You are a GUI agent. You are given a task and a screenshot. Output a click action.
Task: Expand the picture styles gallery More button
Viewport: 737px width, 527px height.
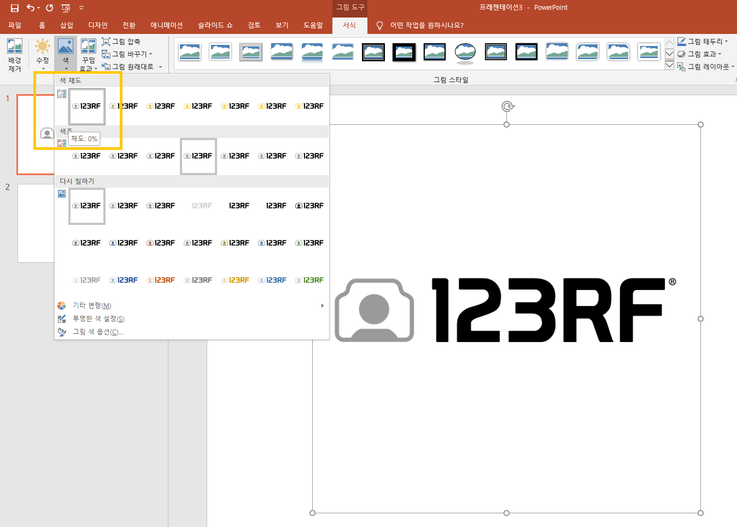[x=669, y=66]
